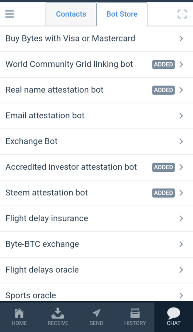
Task: Tap chevron beside Sports oracle
Action: pos(181,295)
